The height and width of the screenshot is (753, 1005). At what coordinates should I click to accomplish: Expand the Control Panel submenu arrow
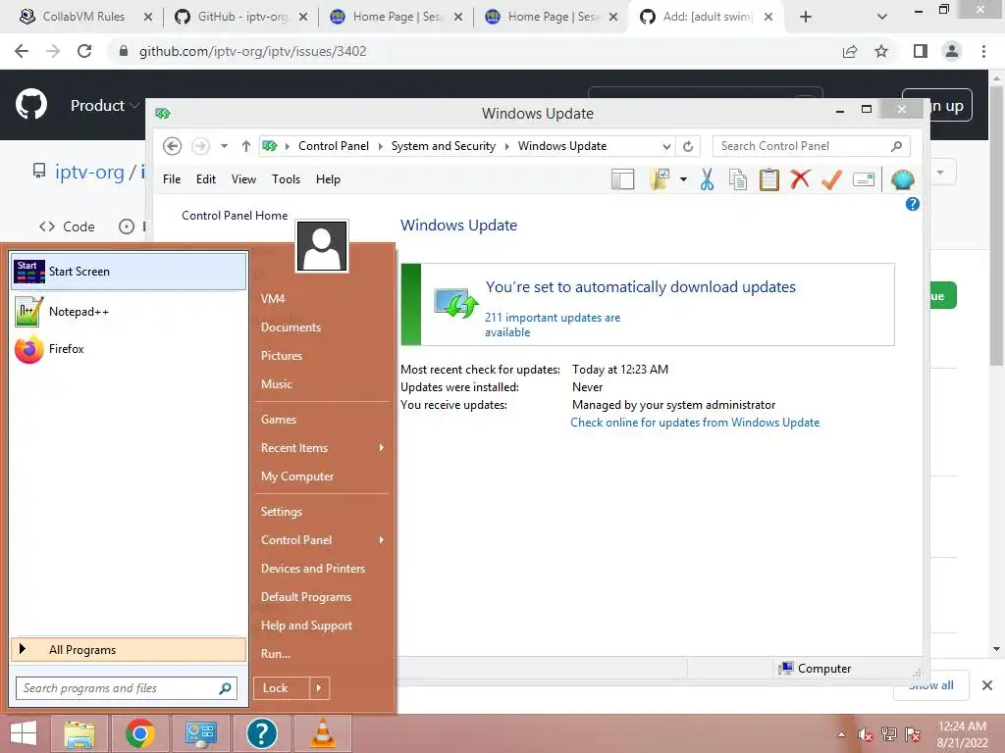point(382,540)
